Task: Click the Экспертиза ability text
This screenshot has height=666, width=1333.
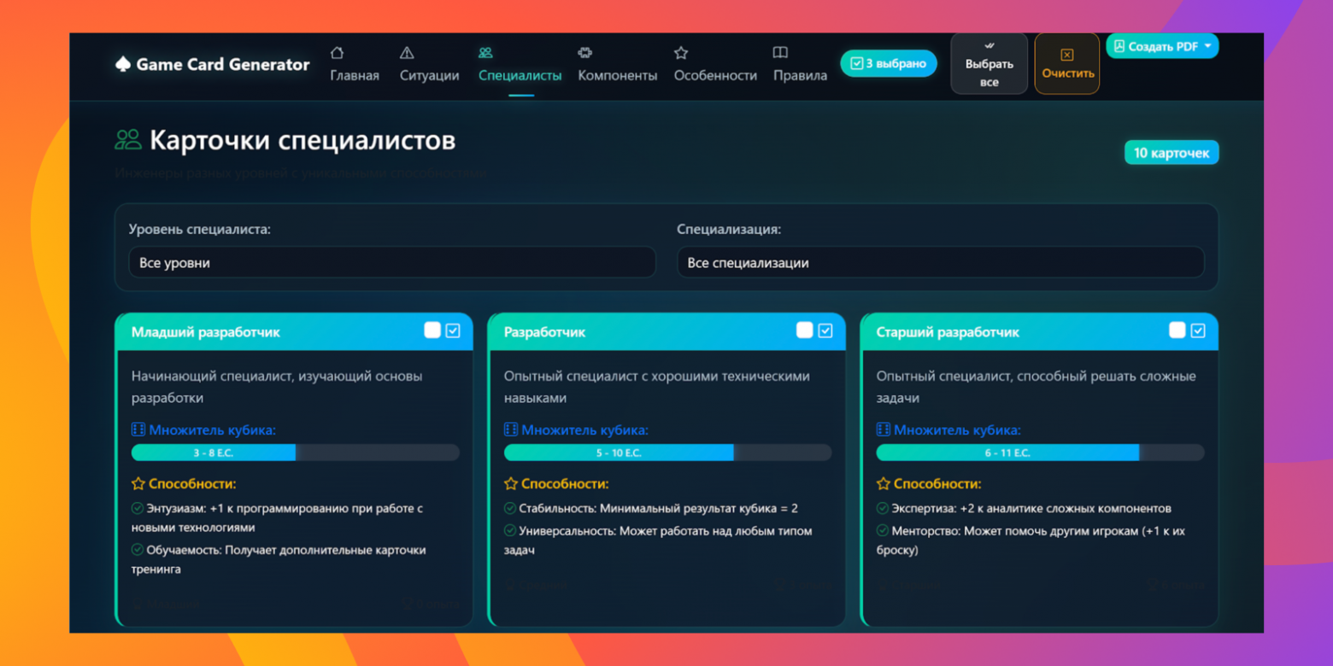Action: tap(1031, 508)
